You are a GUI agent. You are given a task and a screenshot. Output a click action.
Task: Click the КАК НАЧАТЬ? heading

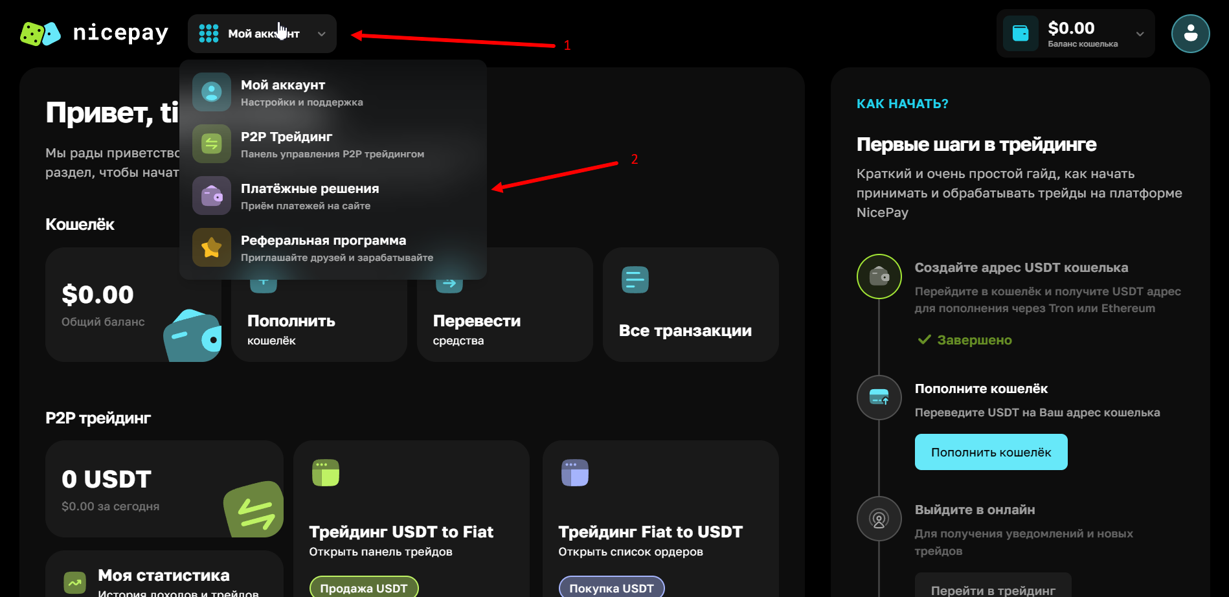coord(902,104)
